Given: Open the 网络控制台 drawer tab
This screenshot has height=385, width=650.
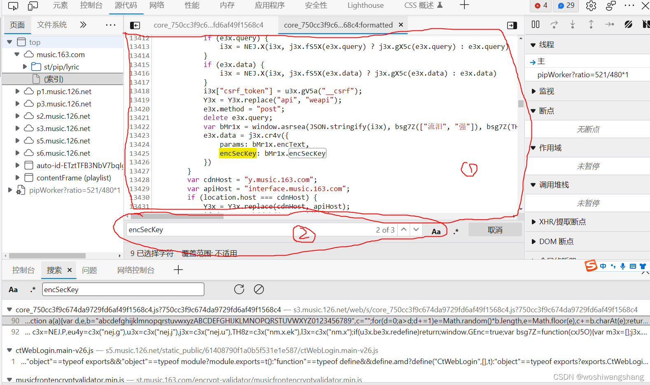Looking at the screenshot, I should 136,270.
